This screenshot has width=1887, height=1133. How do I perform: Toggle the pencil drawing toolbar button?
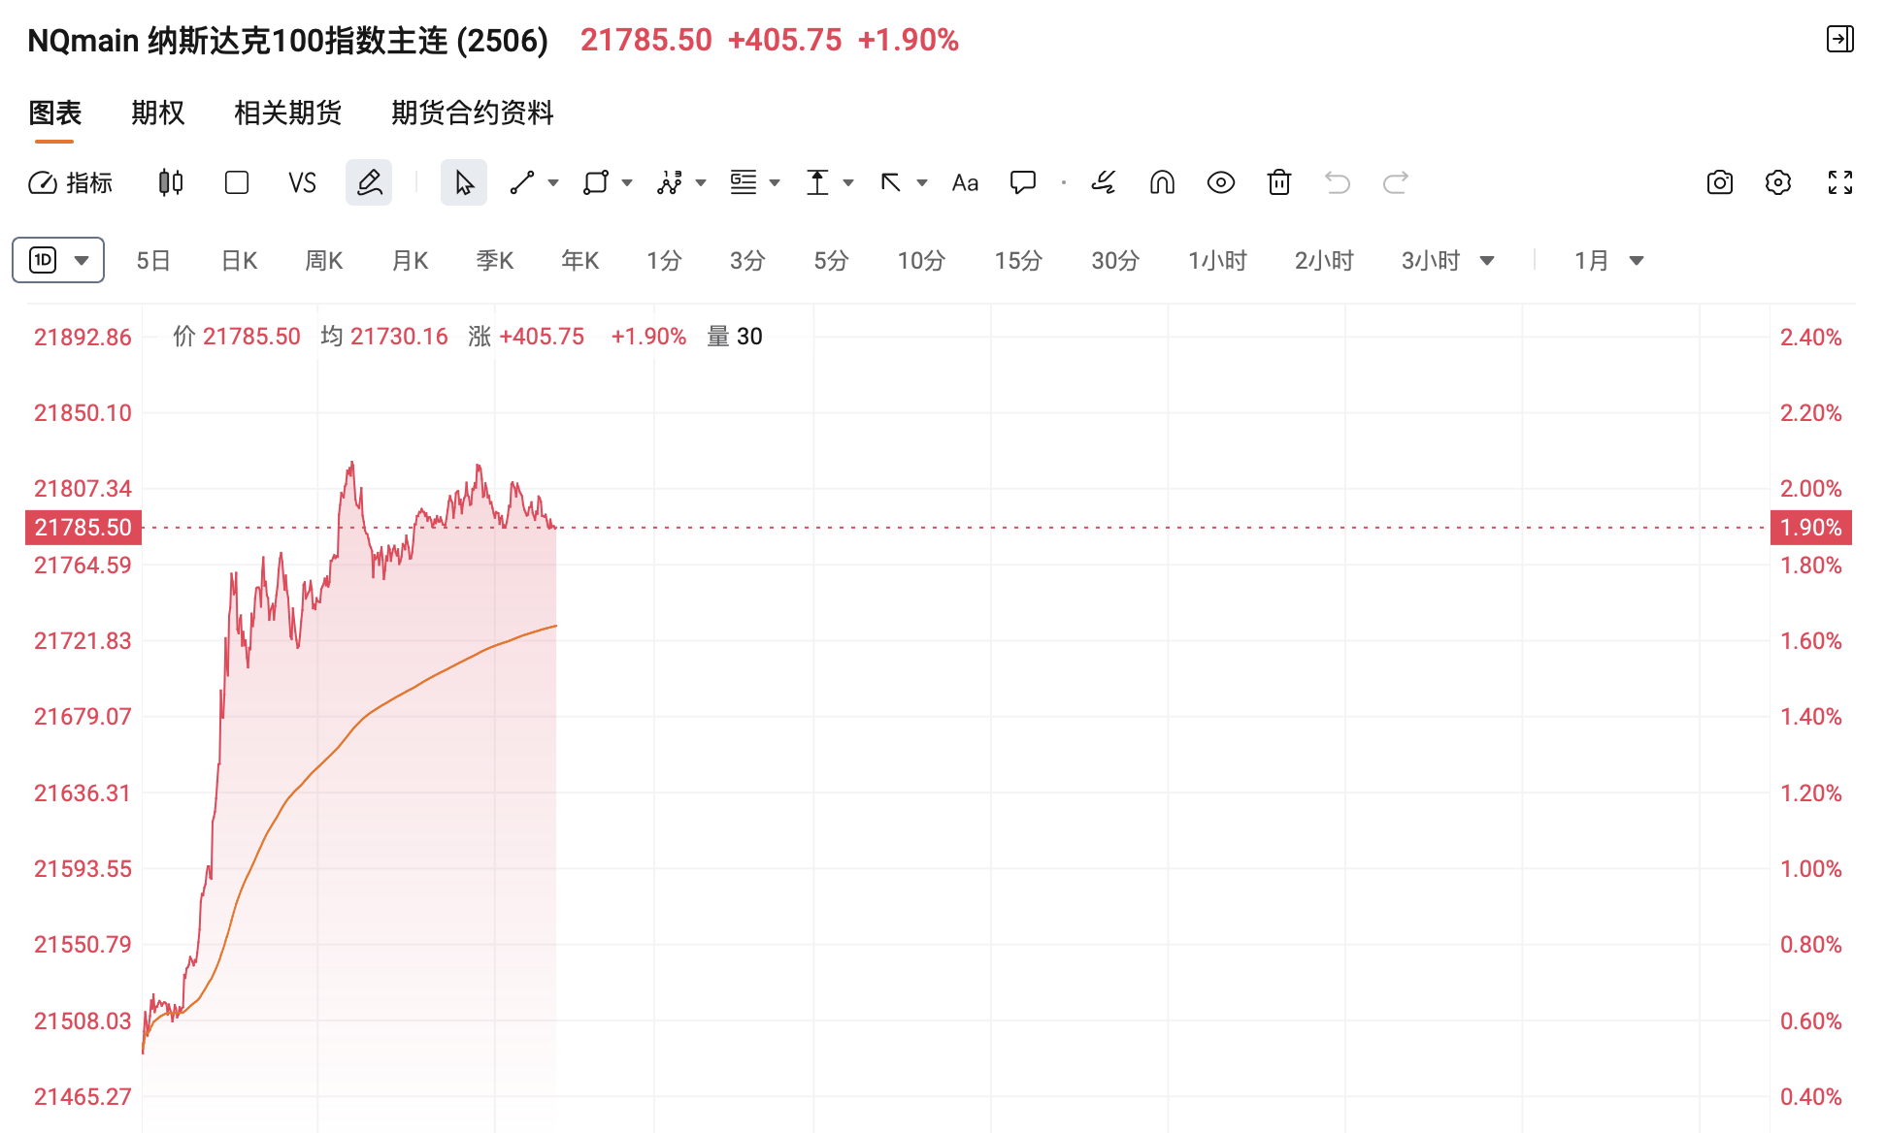pos(369,182)
